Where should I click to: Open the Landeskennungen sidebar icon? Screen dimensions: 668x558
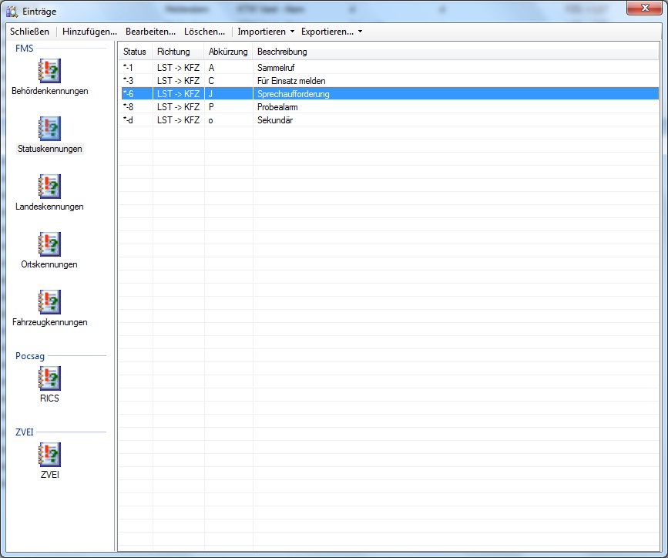tap(49, 187)
